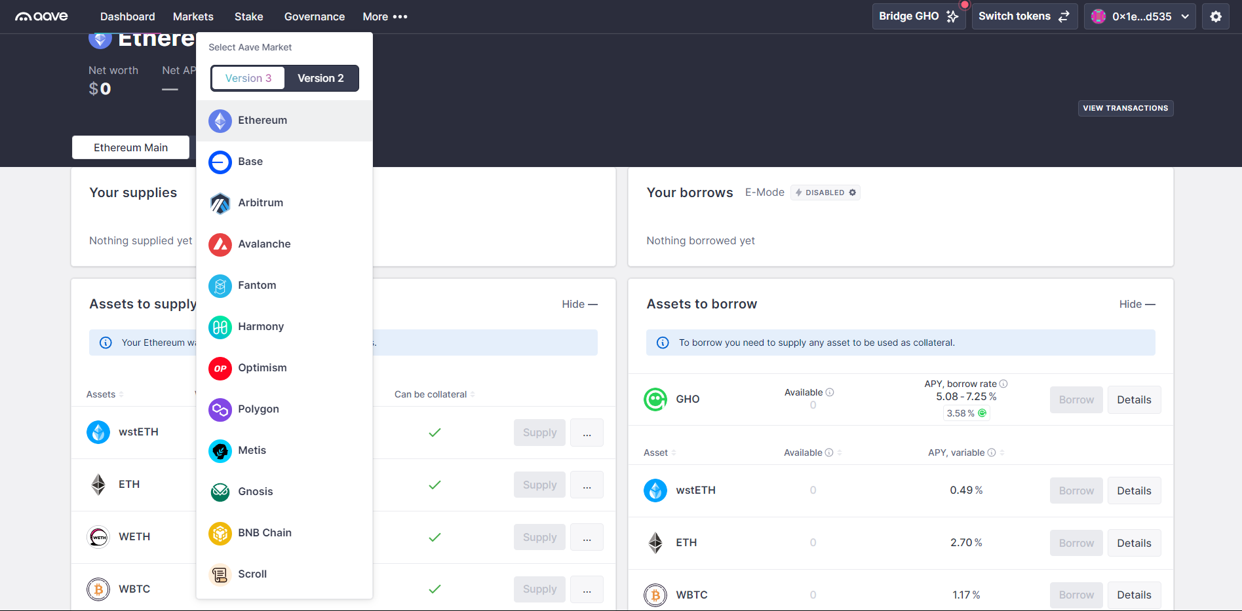Select the Polygon network icon
The height and width of the screenshot is (611, 1242).
(220, 409)
